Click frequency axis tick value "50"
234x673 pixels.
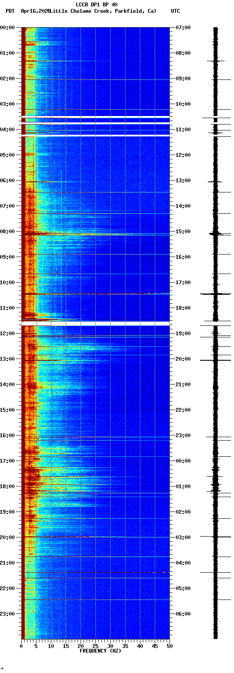170,646
